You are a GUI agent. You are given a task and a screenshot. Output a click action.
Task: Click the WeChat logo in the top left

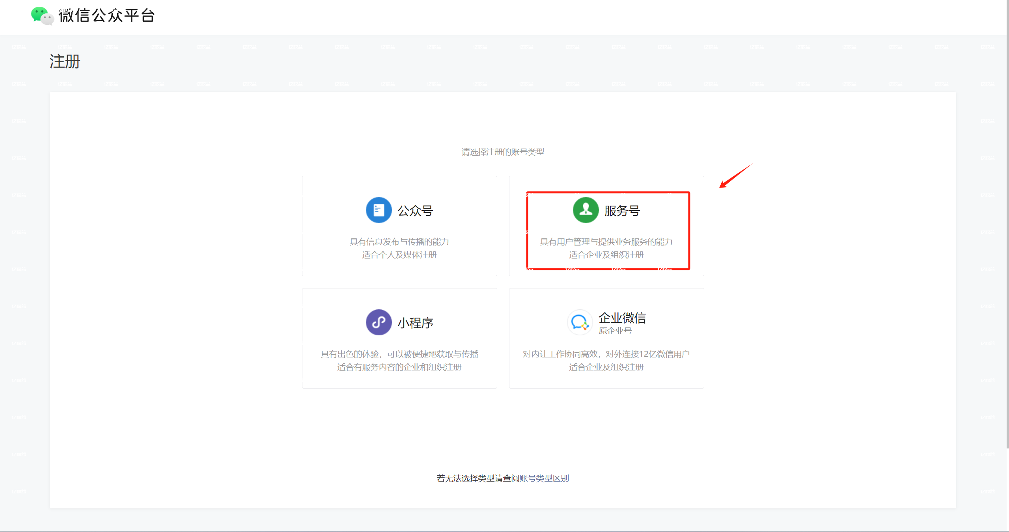coord(42,17)
